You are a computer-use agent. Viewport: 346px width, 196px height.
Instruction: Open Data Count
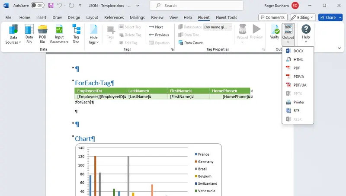pyautogui.click(x=190, y=43)
